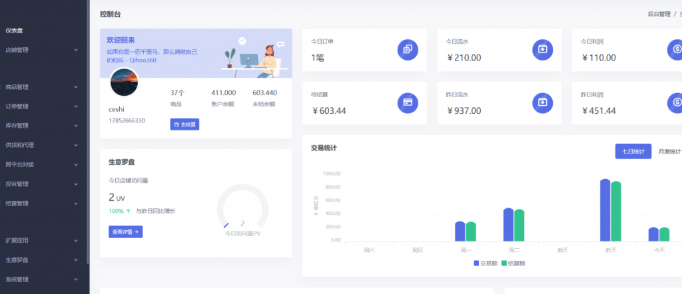Open 跨平台对接 menu item

click(x=19, y=164)
